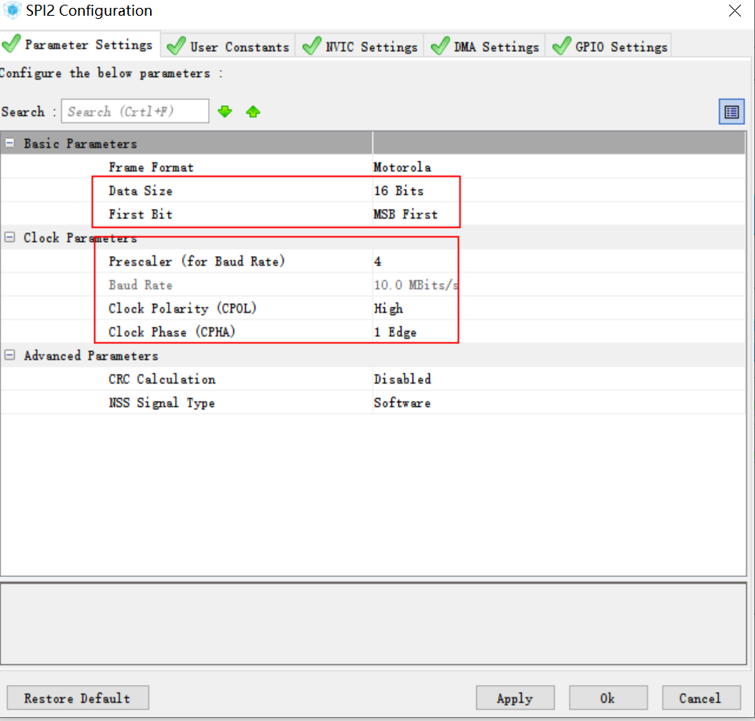Click the green down arrow beside search box

[x=225, y=111]
